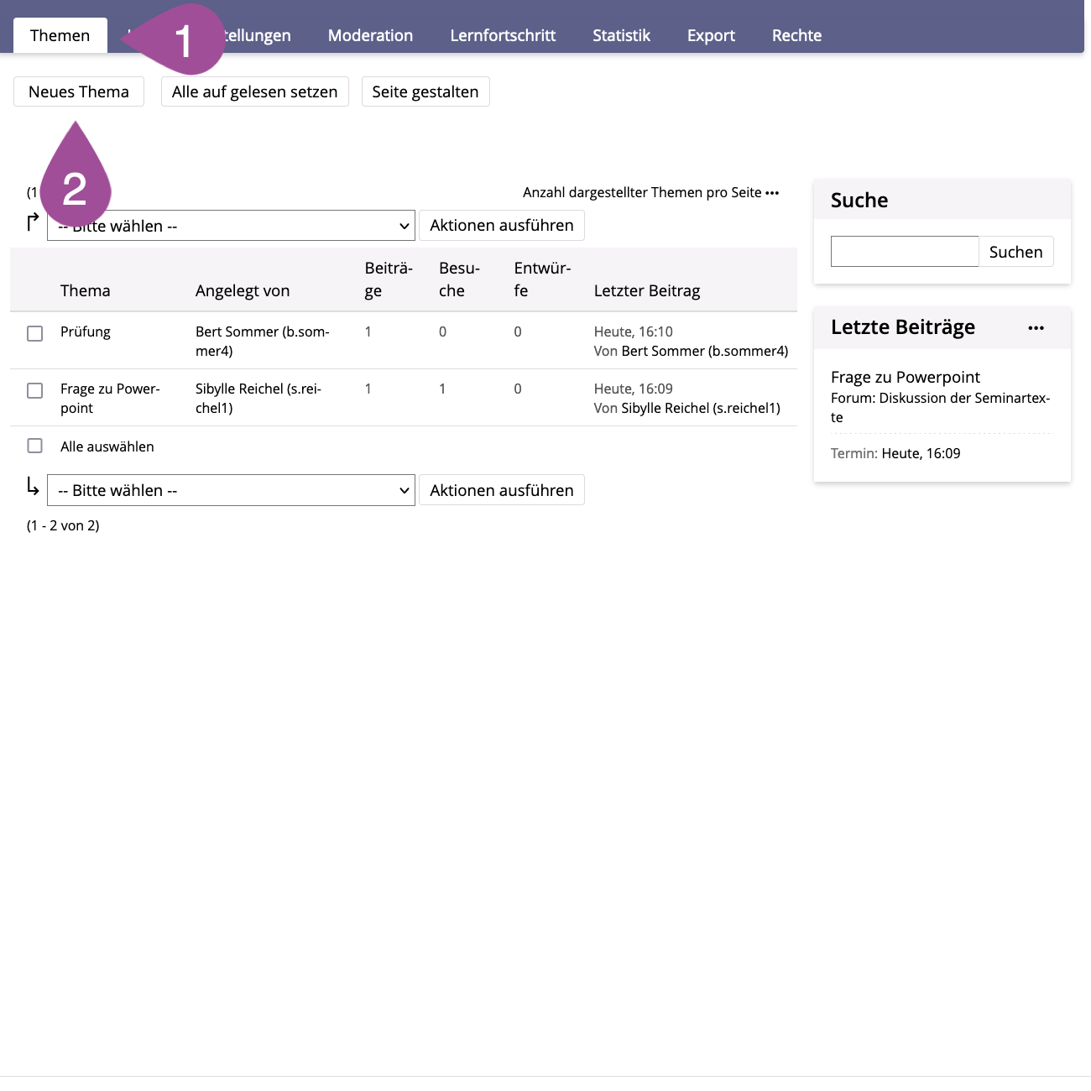Open options menu in Letzte Beiträge panel
This screenshot has height=1091, width=1091.
pos(1036,328)
